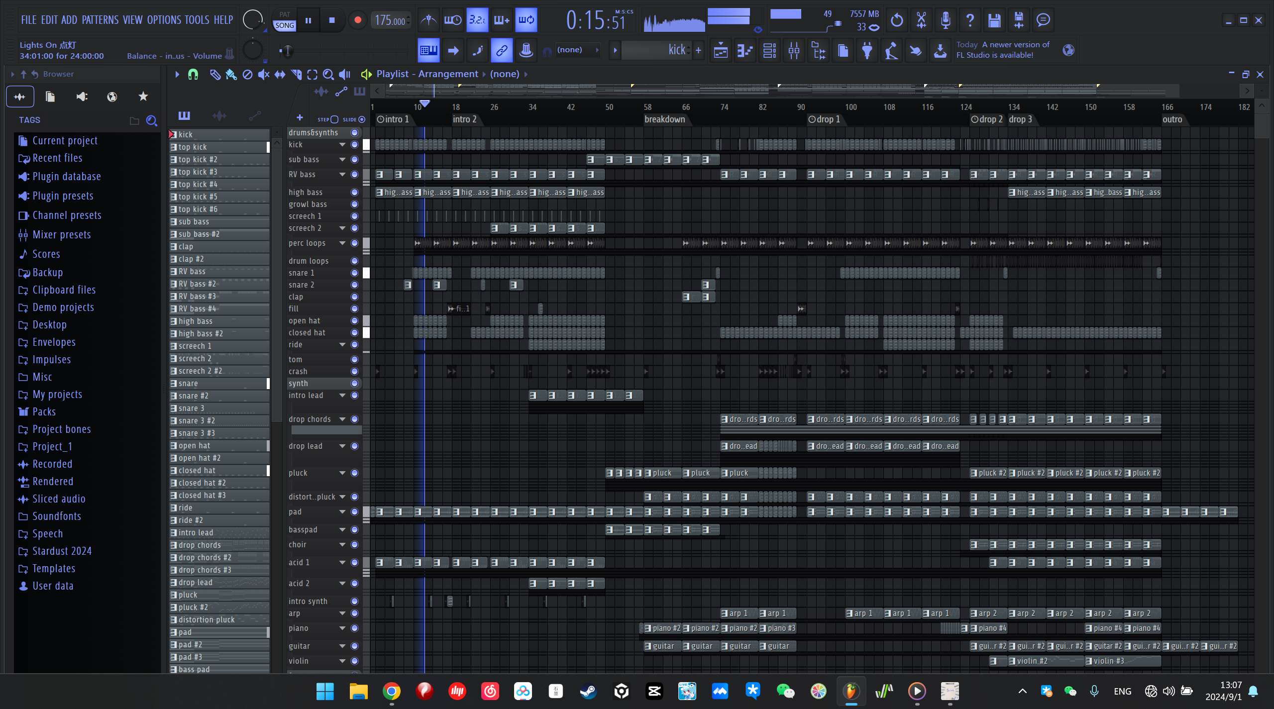
Task: Click the record button
Action: (357, 20)
